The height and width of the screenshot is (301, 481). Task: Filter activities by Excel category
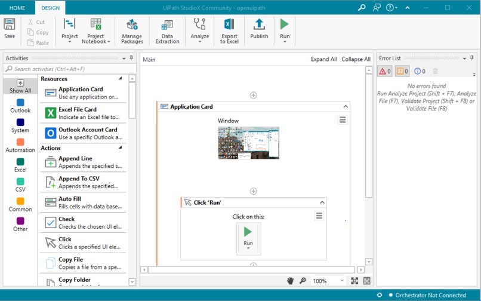click(x=20, y=165)
